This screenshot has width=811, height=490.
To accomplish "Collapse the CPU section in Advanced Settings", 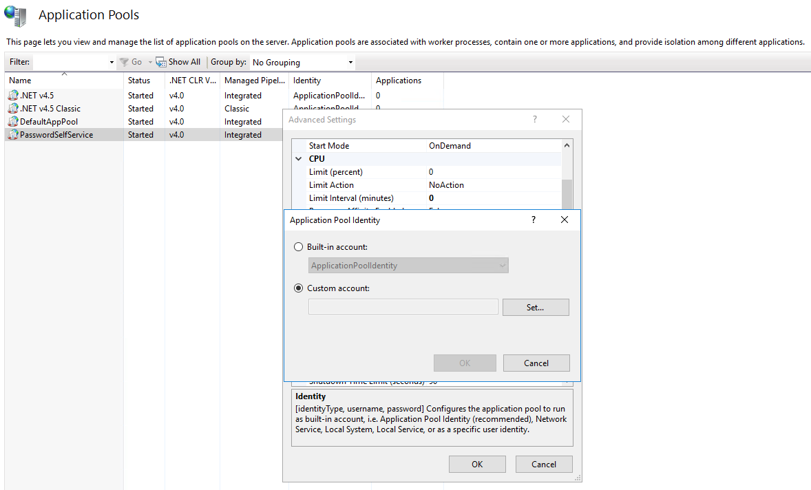I will coord(299,159).
